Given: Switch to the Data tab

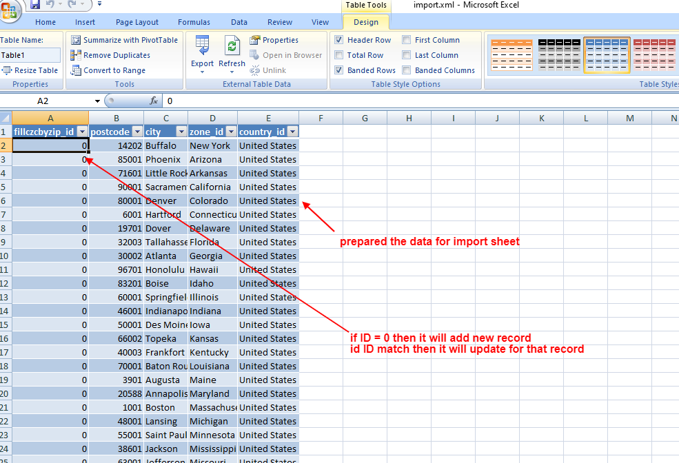Looking at the screenshot, I should tap(239, 22).
